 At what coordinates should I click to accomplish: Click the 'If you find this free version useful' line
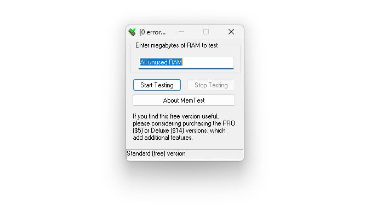tap(176, 116)
